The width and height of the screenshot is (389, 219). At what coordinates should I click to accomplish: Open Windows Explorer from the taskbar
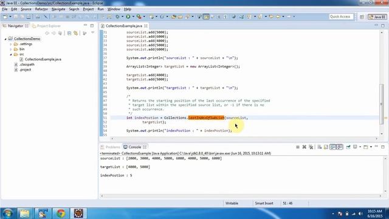click(24, 214)
